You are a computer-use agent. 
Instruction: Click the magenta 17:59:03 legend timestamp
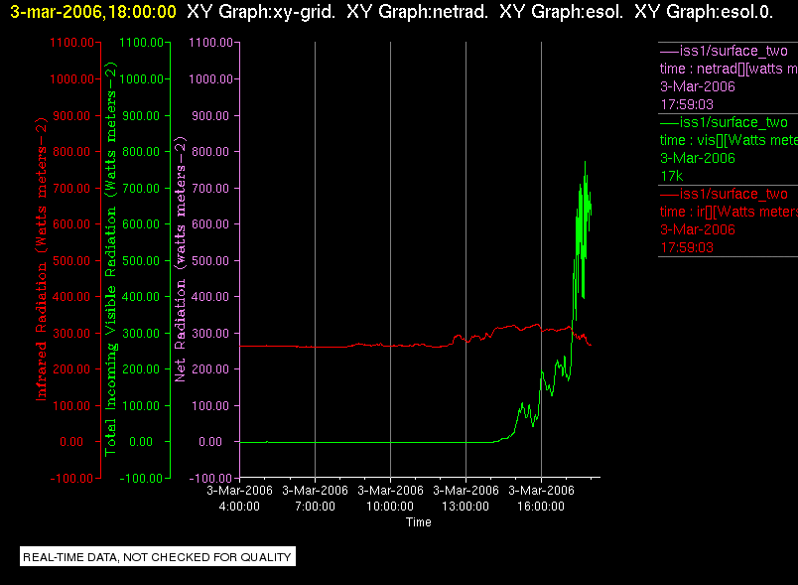(687, 104)
